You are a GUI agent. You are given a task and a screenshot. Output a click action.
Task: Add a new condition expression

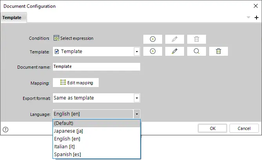153,39
